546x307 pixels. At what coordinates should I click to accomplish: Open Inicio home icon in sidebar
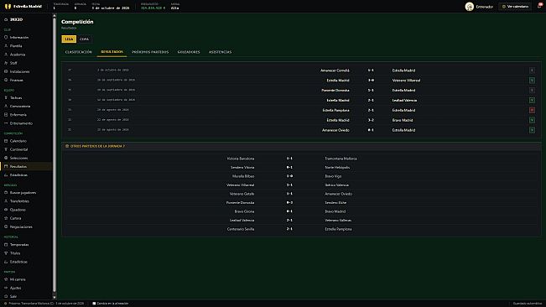coord(6,19)
